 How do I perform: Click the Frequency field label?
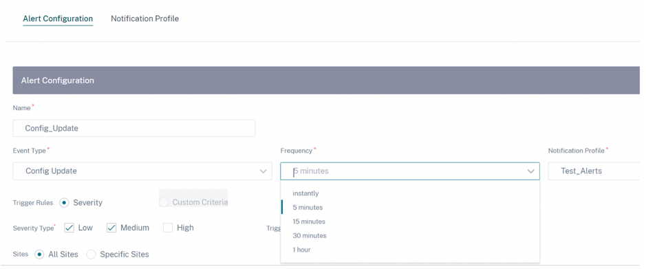coord(297,151)
